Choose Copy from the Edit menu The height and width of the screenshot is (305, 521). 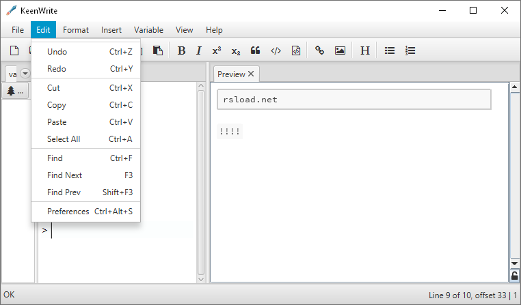coord(85,105)
